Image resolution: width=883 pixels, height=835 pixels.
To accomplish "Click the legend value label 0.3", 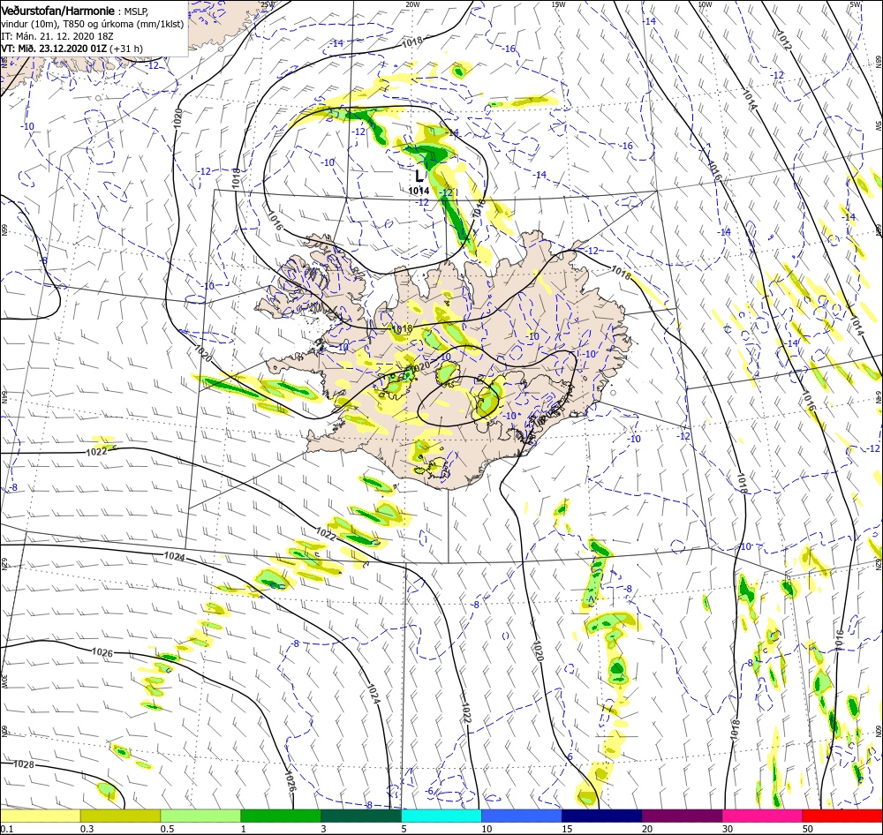I will 87,829.
